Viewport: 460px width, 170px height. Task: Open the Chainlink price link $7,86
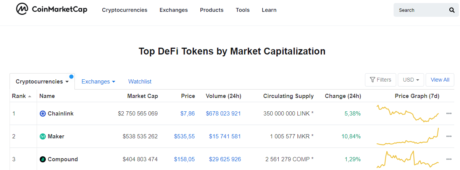pos(188,114)
